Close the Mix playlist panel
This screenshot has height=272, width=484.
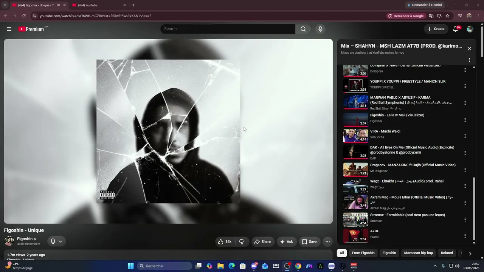(x=469, y=49)
